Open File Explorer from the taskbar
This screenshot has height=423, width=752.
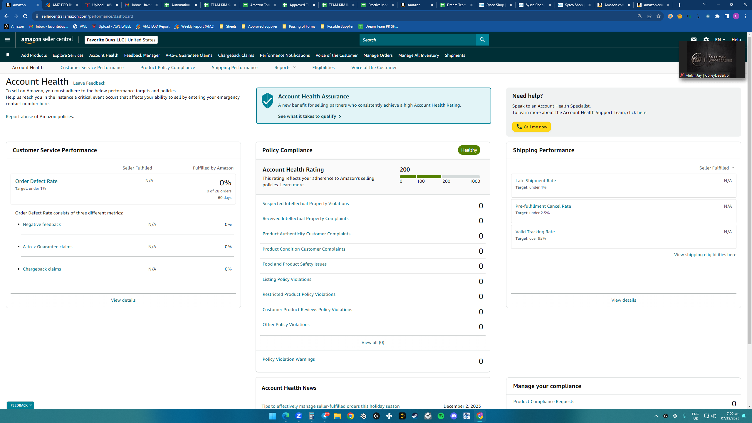(337, 416)
